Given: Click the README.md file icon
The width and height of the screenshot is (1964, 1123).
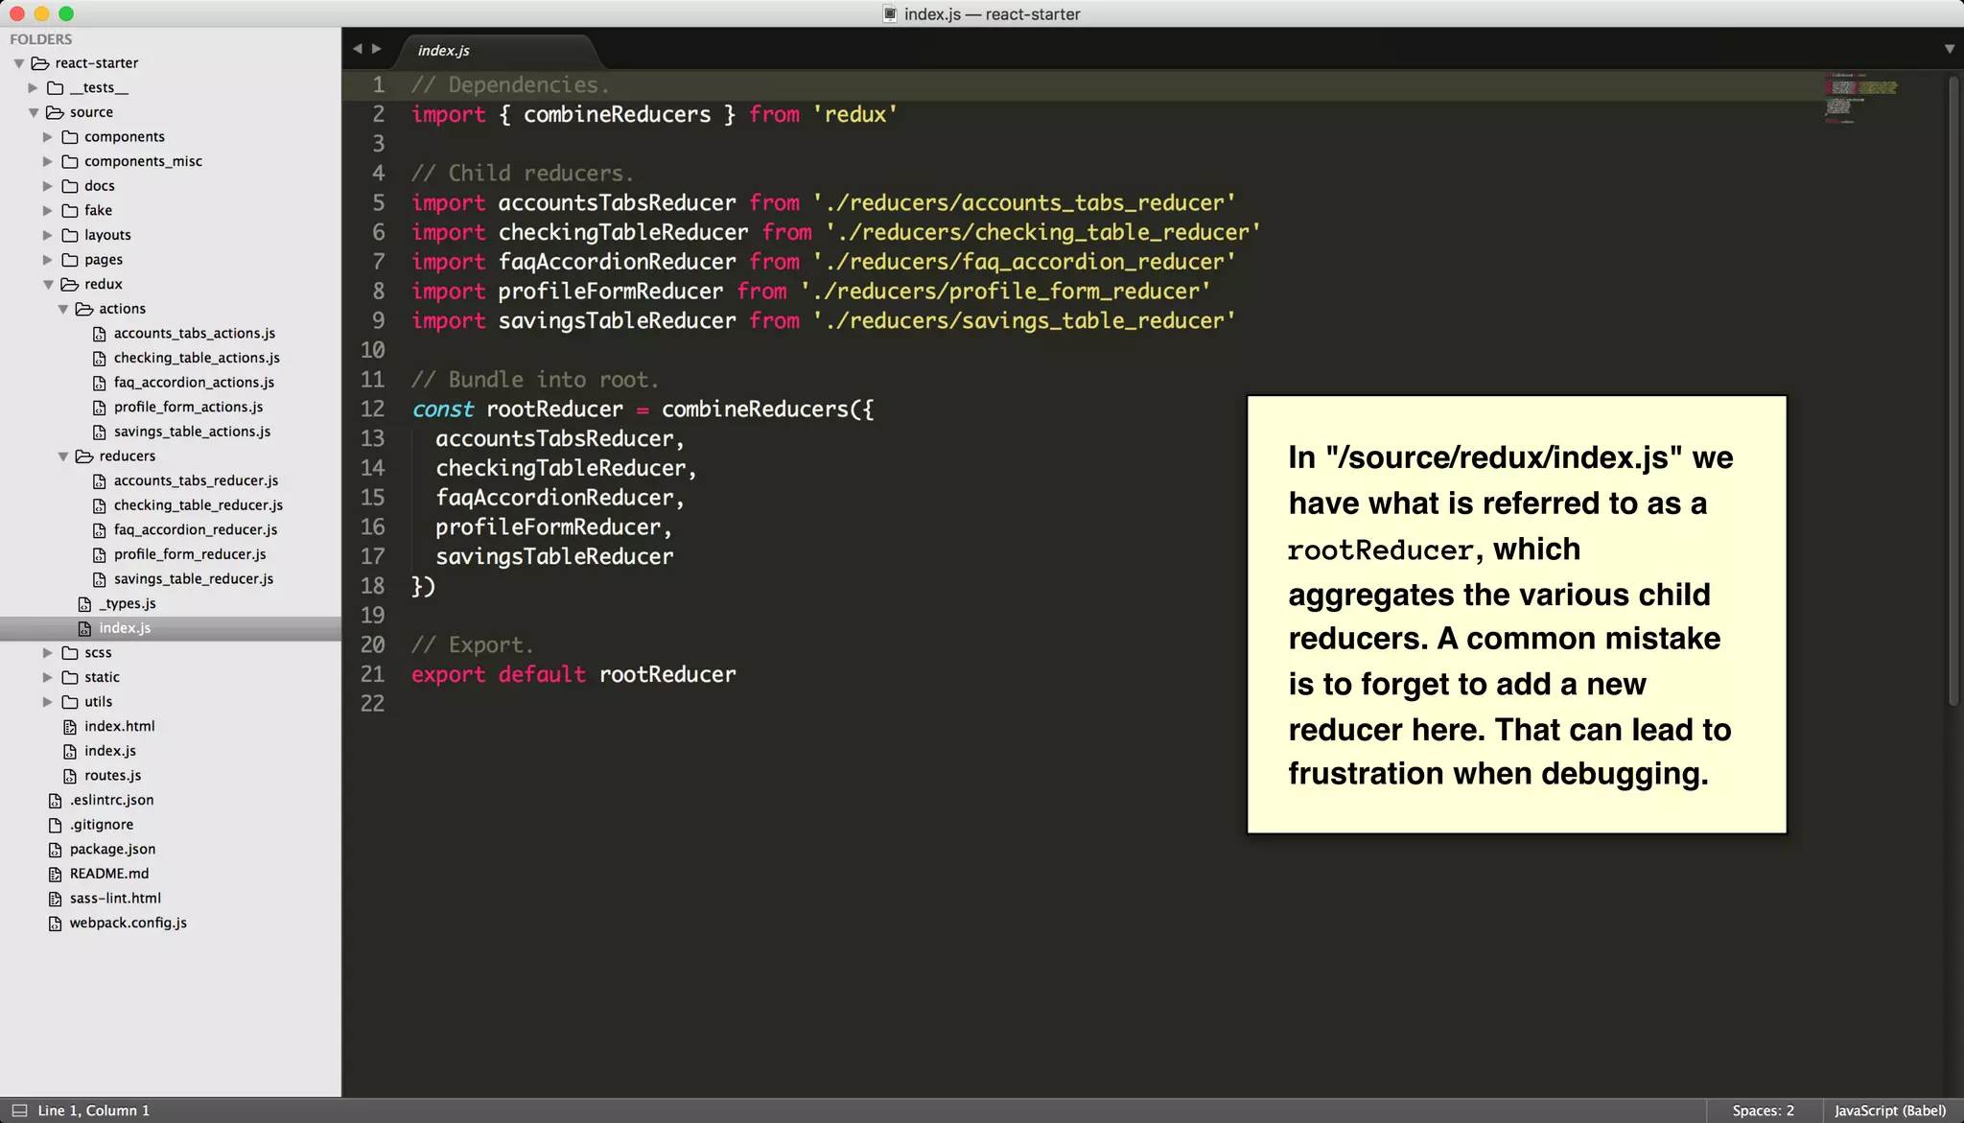Looking at the screenshot, I should tap(56, 875).
